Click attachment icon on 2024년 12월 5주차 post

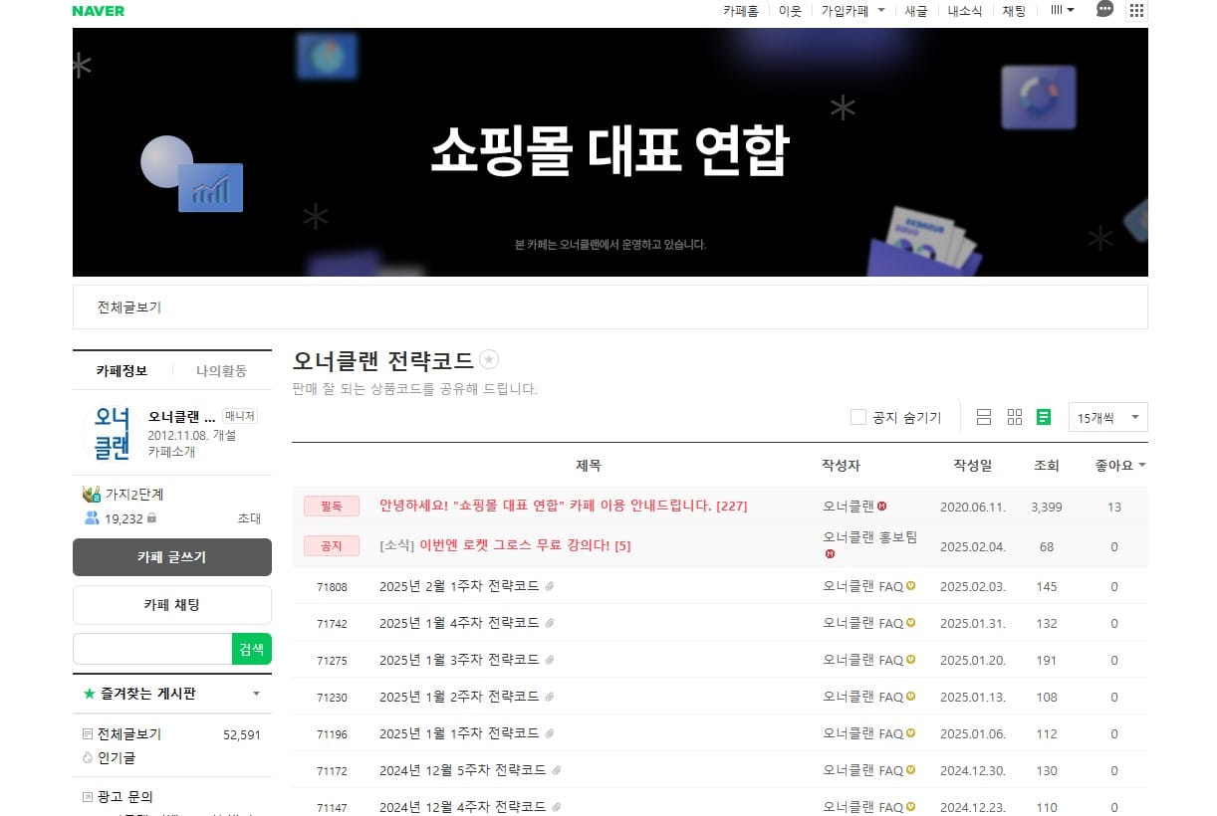tap(557, 771)
